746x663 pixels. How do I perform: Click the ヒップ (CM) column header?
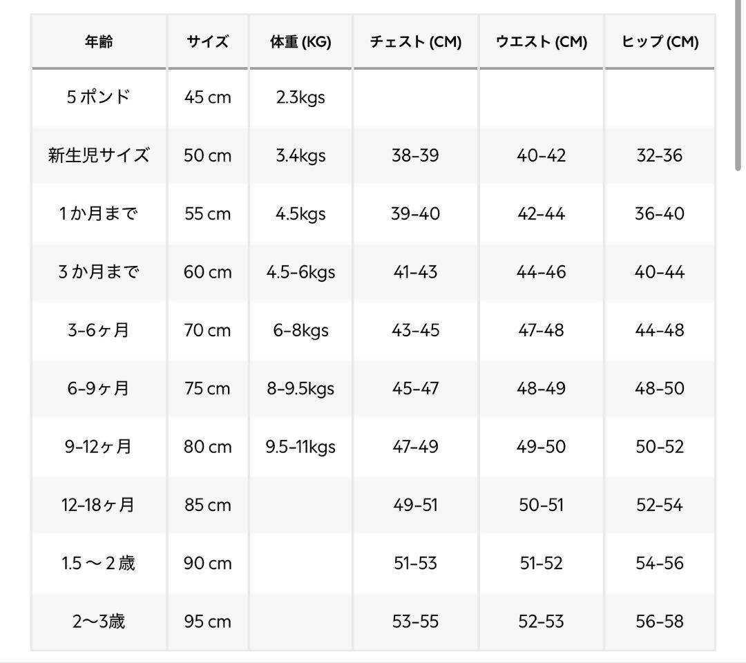[x=660, y=42]
